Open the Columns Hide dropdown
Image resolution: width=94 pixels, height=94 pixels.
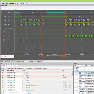coord(41,68)
